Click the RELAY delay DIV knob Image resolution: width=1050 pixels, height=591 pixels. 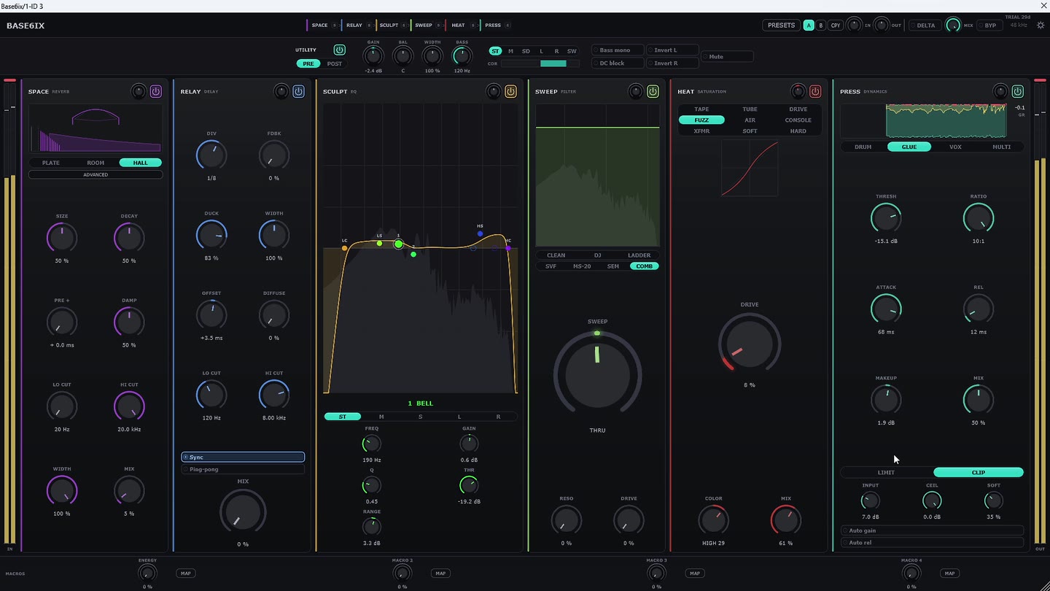coord(211,155)
